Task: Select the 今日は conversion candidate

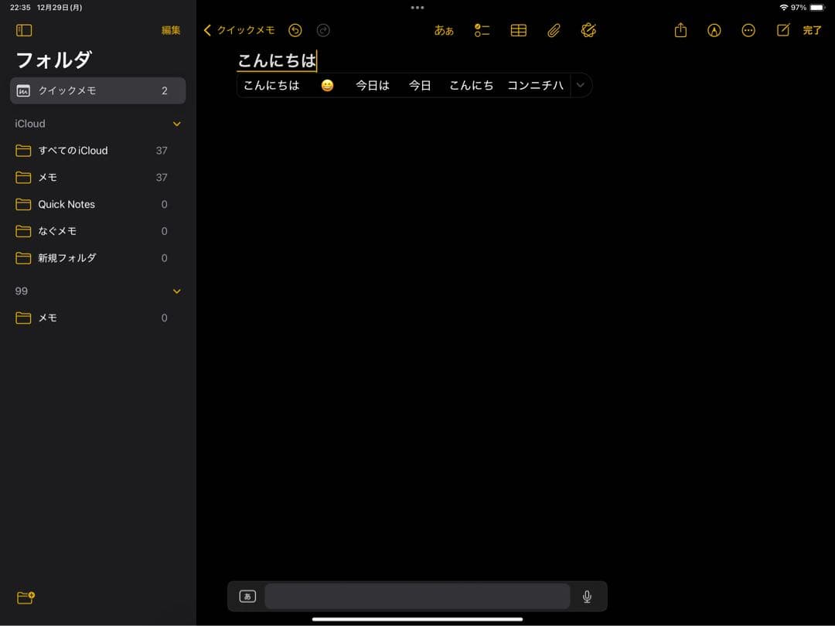Action: click(x=373, y=85)
